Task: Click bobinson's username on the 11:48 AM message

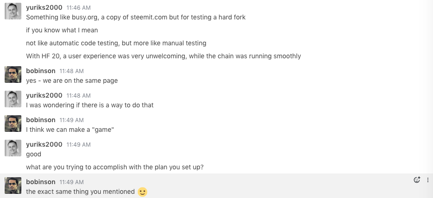Action: coord(40,71)
